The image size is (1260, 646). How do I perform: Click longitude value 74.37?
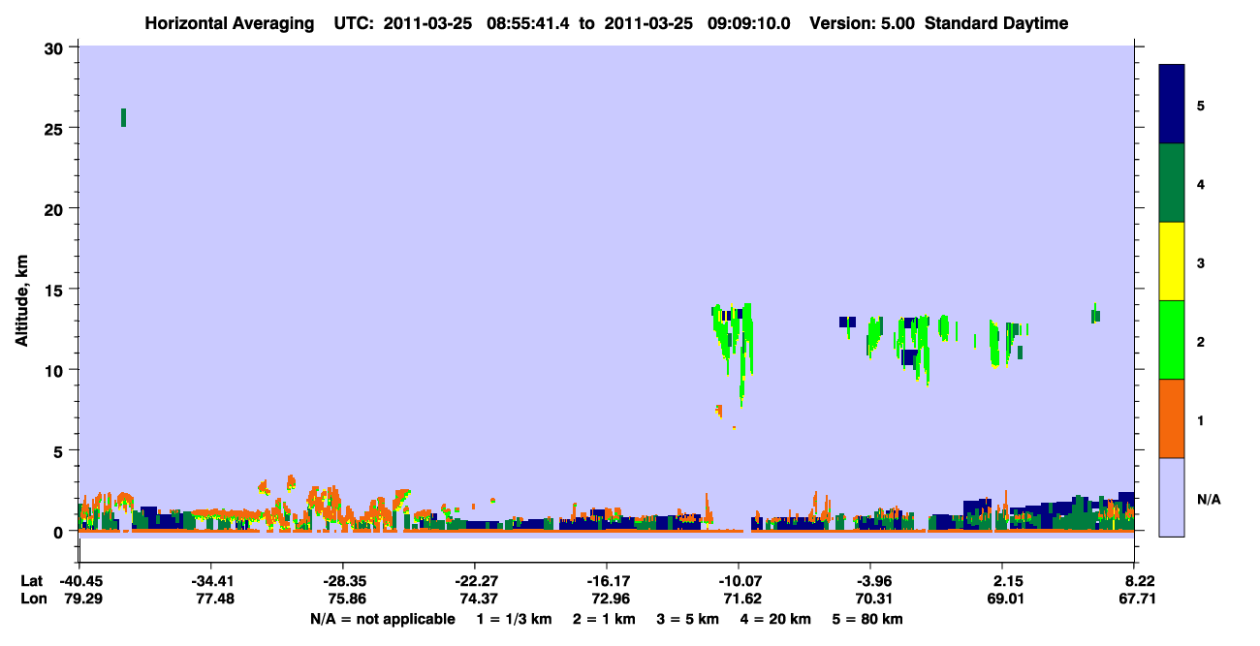478,600
